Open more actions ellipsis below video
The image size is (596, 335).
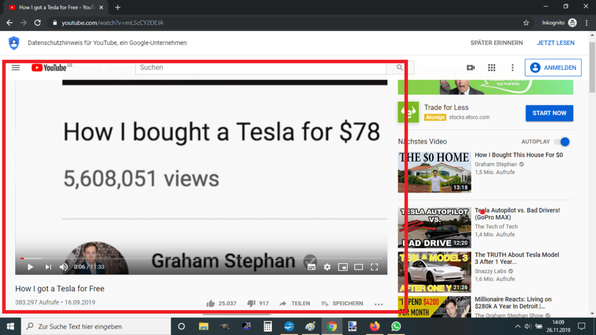(378, 304)
